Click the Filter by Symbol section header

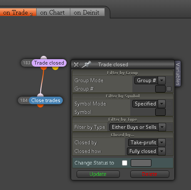click(123, 96)
